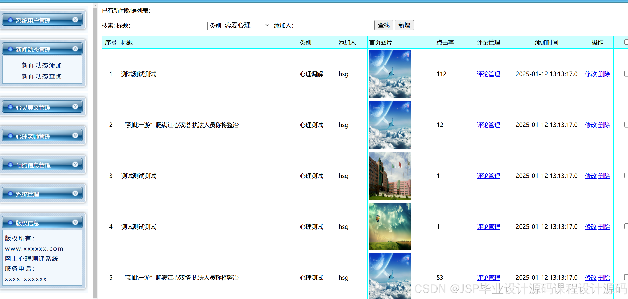Collapse the 新闻动态管理 panel arrow icon

click(75, 49)
